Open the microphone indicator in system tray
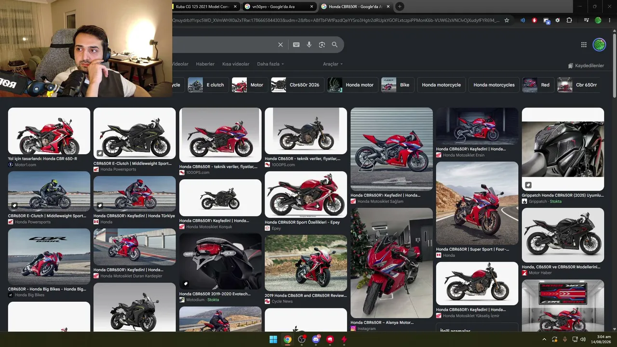The image size is (617, 347). pos(565,339)
